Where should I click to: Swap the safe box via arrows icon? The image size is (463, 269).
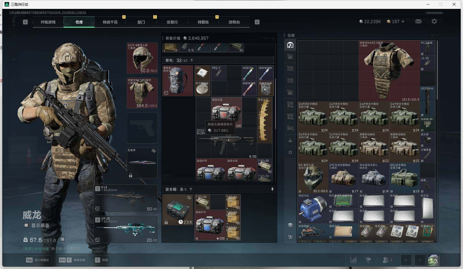coord(189,198)
